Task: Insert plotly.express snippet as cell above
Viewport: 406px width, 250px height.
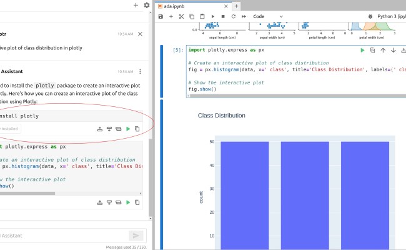Action: pyautogui.click(x=100, y=202)
